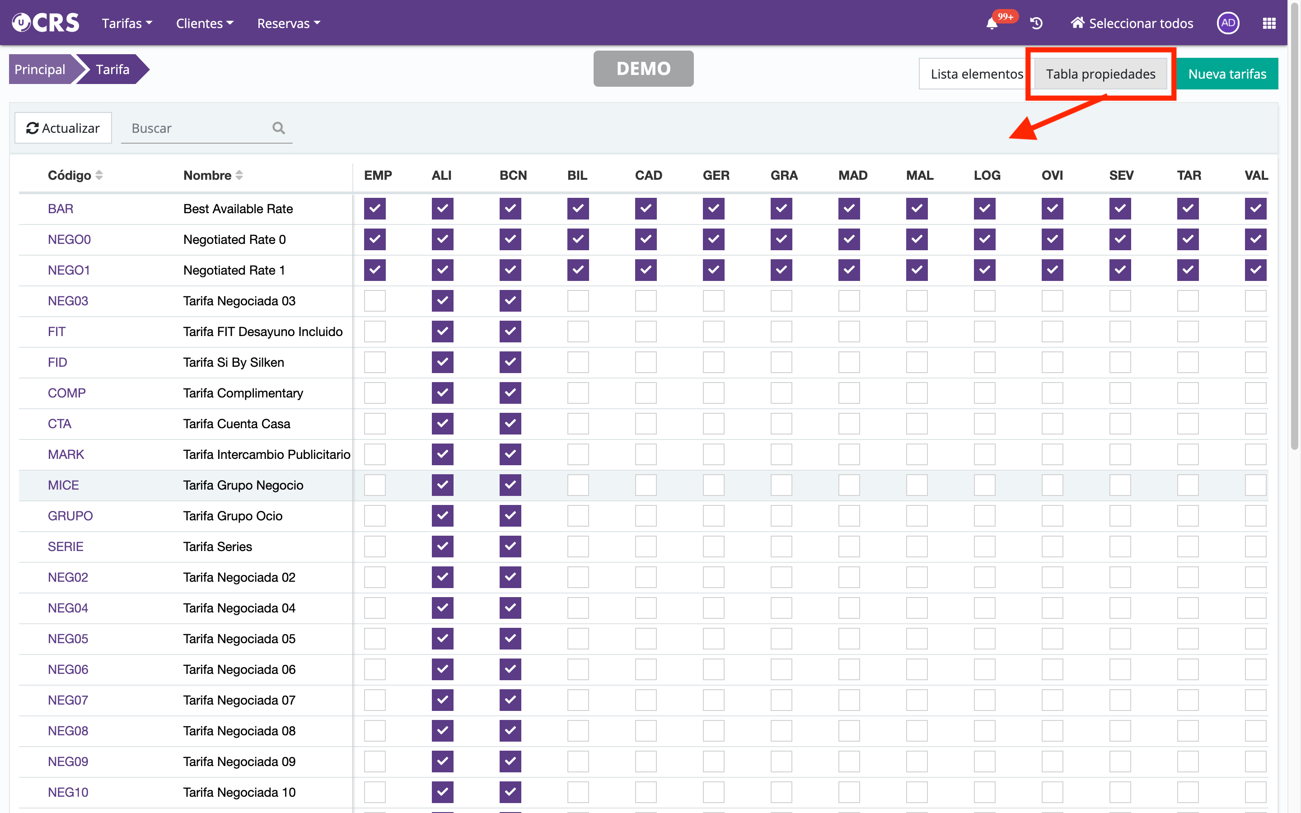Uncheck BAR rate EMP checkbox
Image resolution: width=1301 pixels, height=813 pixels.
tap(374, 209)
